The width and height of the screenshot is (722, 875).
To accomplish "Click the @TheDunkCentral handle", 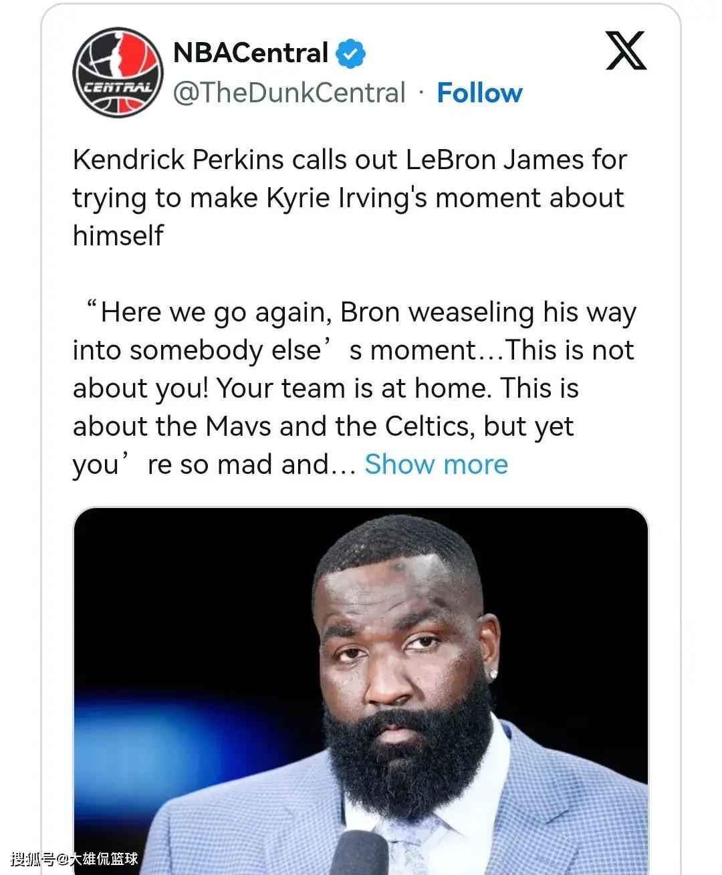I will click(289, 93).
